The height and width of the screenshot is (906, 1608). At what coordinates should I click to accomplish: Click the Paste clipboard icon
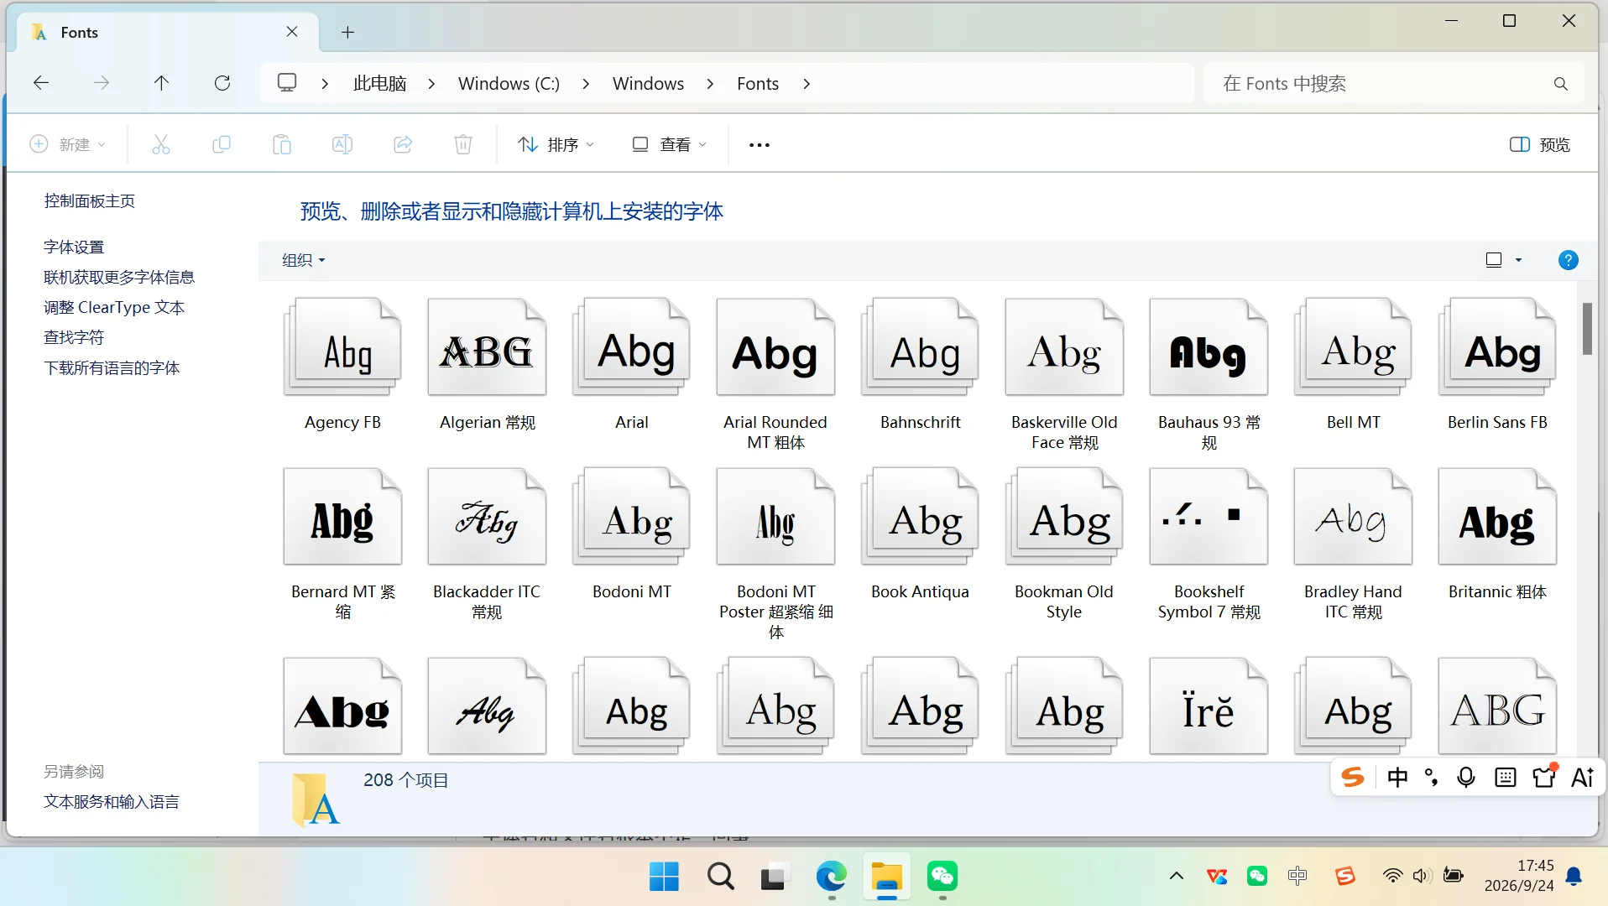pyautogui.click(x=282, y=145)
